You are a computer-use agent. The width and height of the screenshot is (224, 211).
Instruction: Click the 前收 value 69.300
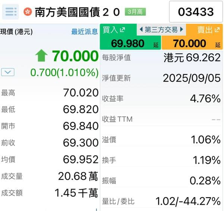pyautogui.click(x=81, y=143)
